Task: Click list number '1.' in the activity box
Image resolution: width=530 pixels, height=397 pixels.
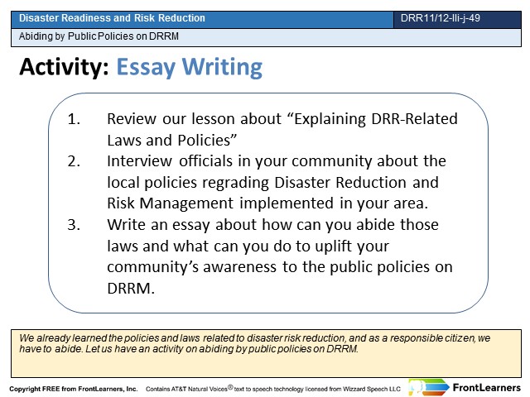Action: (x=74, y=119)
